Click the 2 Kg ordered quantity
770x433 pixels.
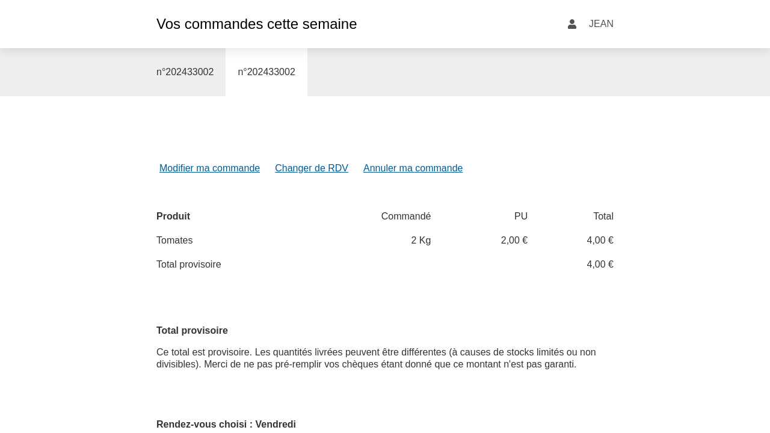click(x=420, y=241)
